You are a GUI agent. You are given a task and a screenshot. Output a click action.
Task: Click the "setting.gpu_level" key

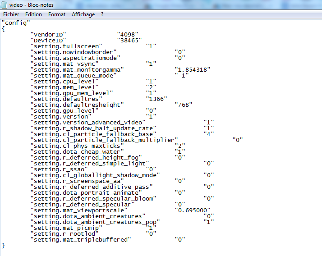click(64, 111)
